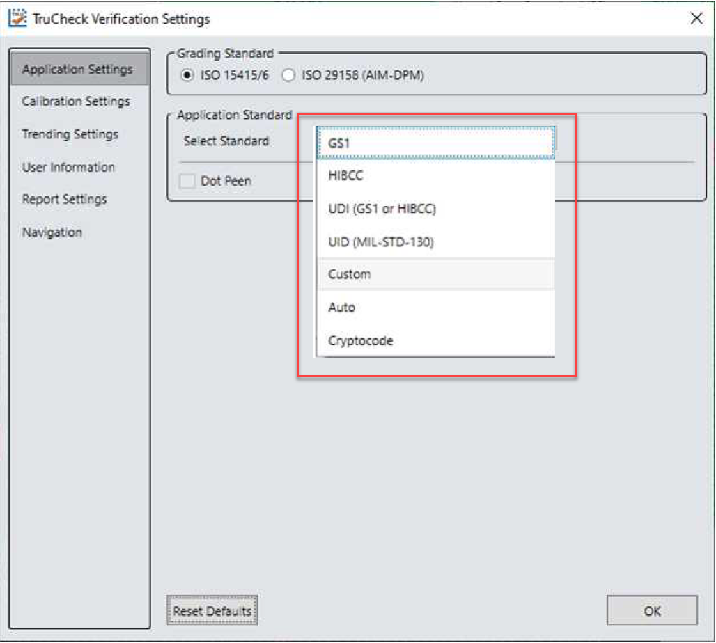Image resolution: width=716 pixels, height=643 pixels.
Task: Select ISO 29158 (AIM-DPM) radio button
Action: point(288,76)
